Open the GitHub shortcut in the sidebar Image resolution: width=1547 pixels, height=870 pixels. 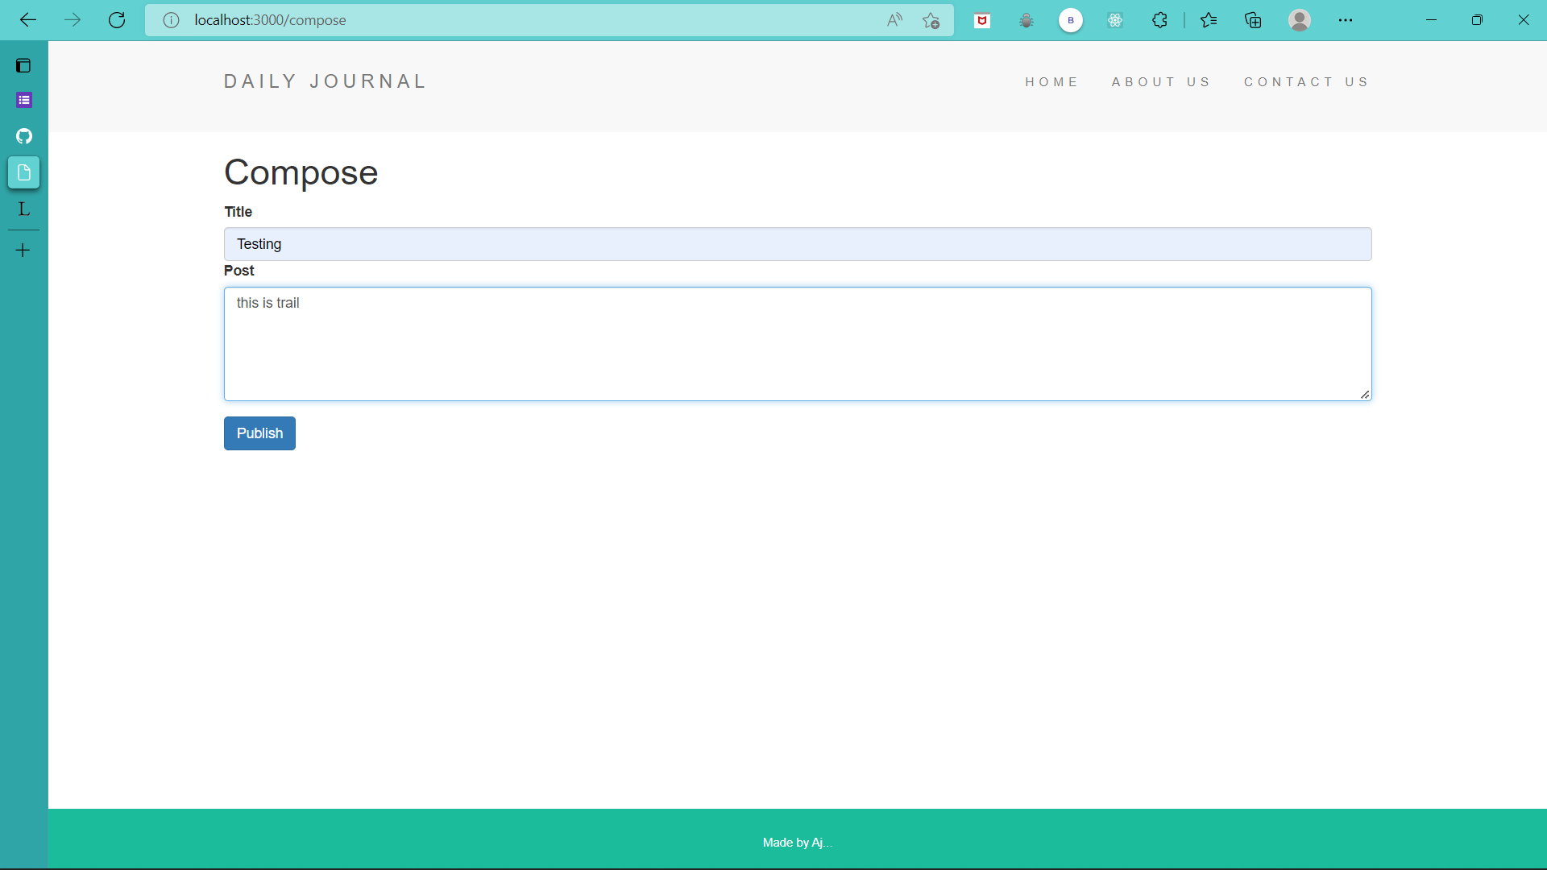23,136
